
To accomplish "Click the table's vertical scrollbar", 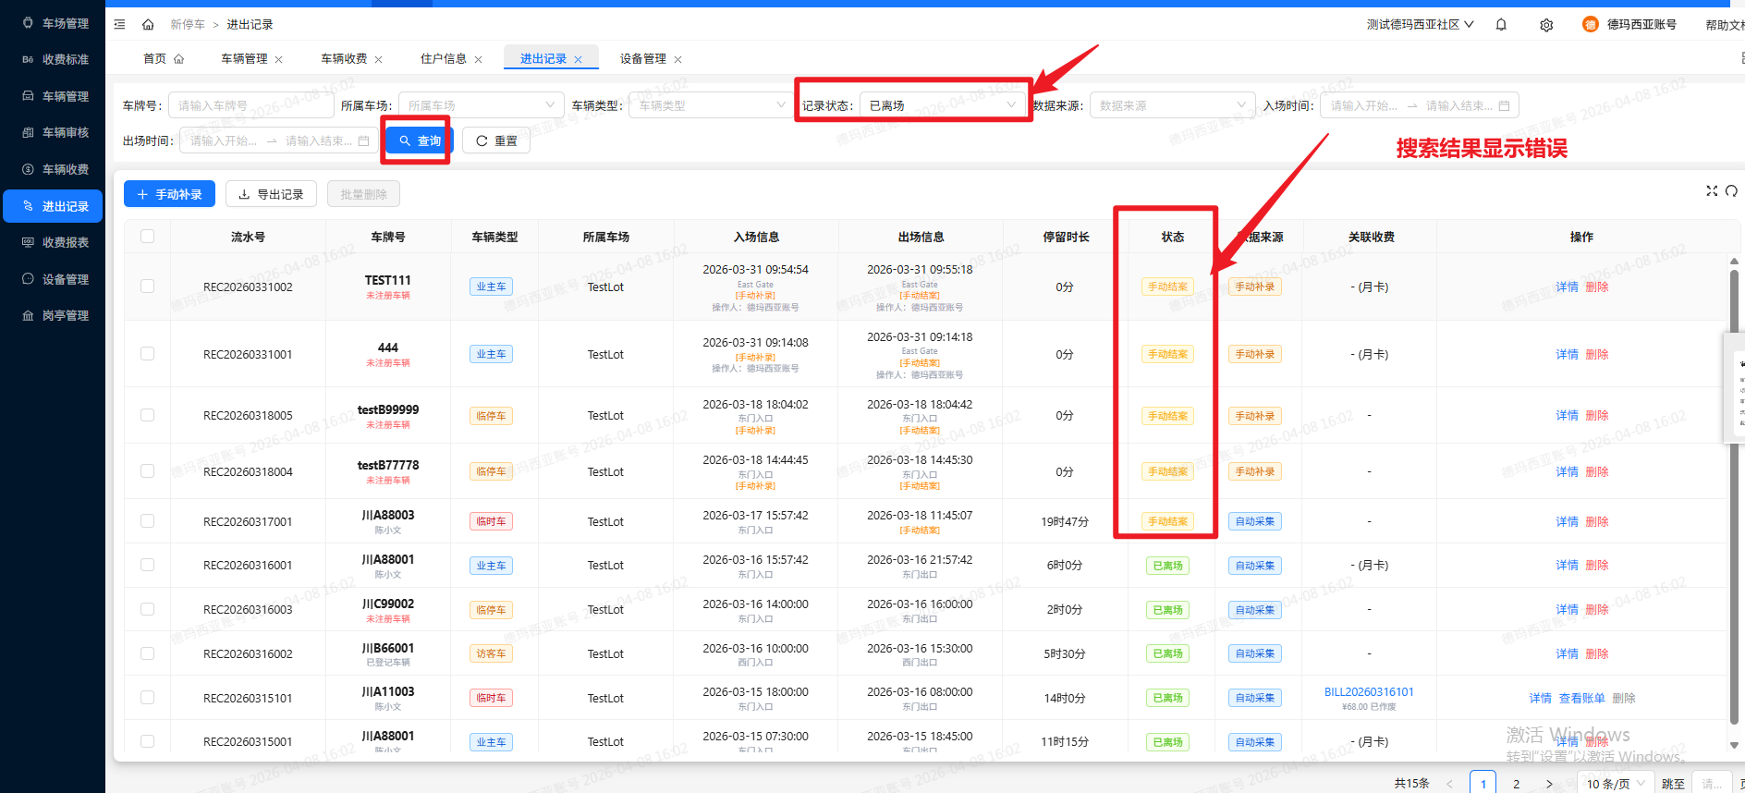I will [1733, 499].
